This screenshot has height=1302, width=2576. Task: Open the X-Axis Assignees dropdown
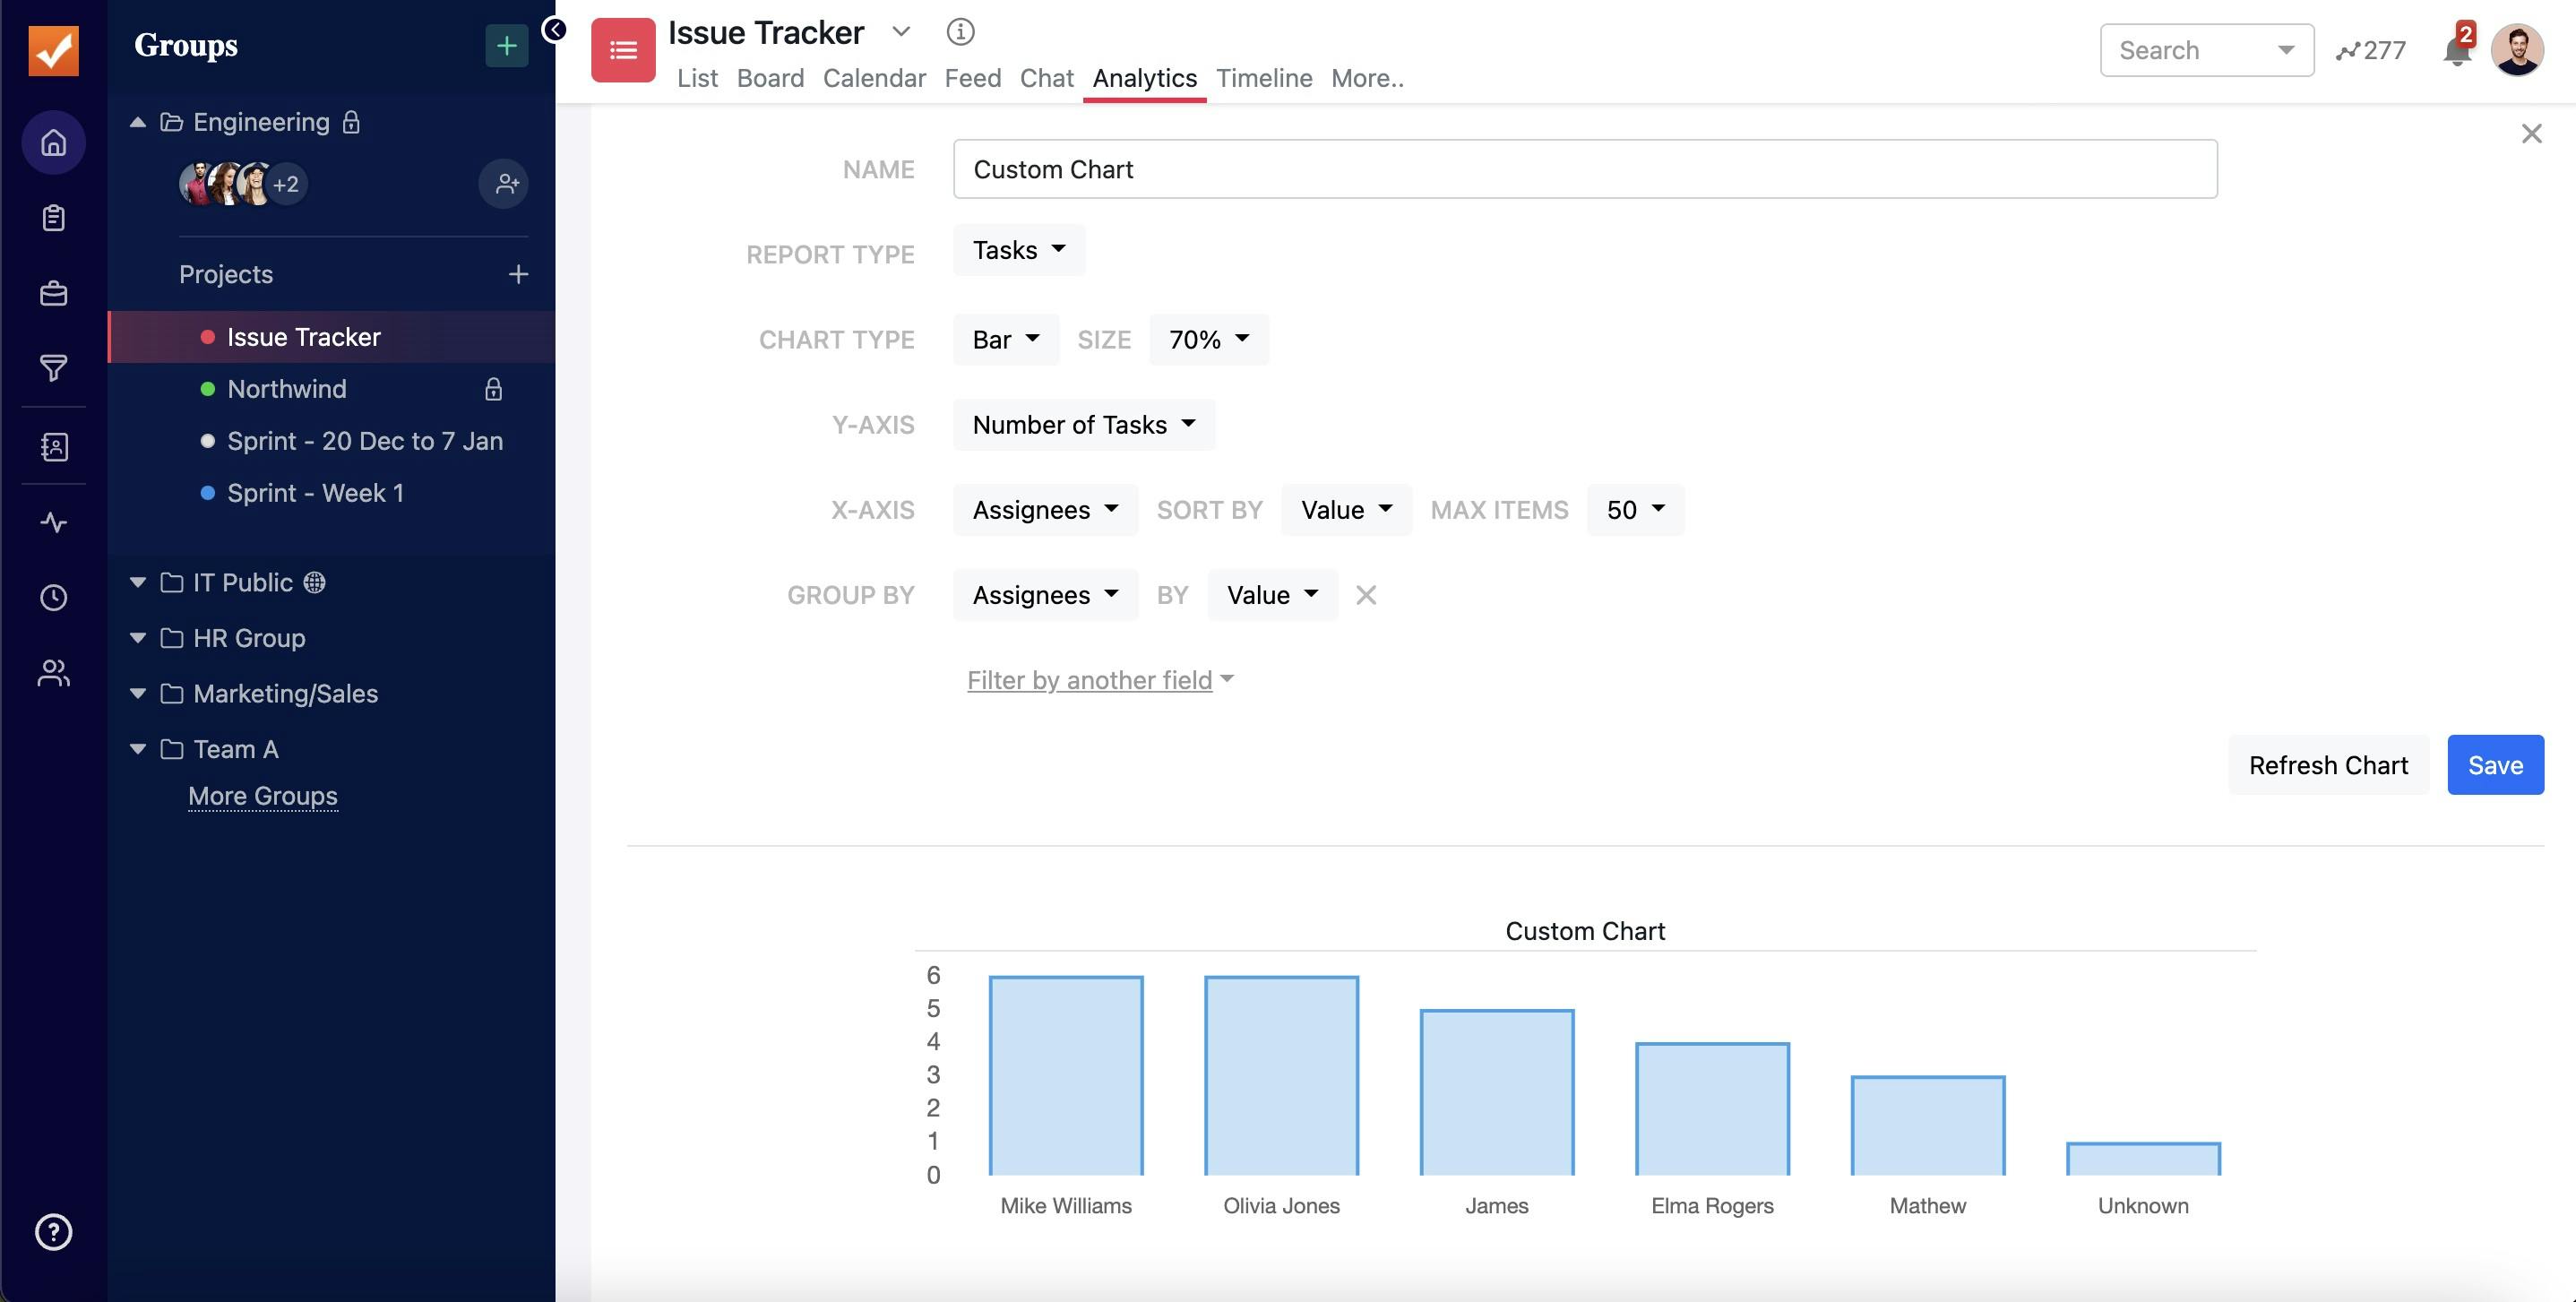pyautogui.click(x=1044, y=510)
